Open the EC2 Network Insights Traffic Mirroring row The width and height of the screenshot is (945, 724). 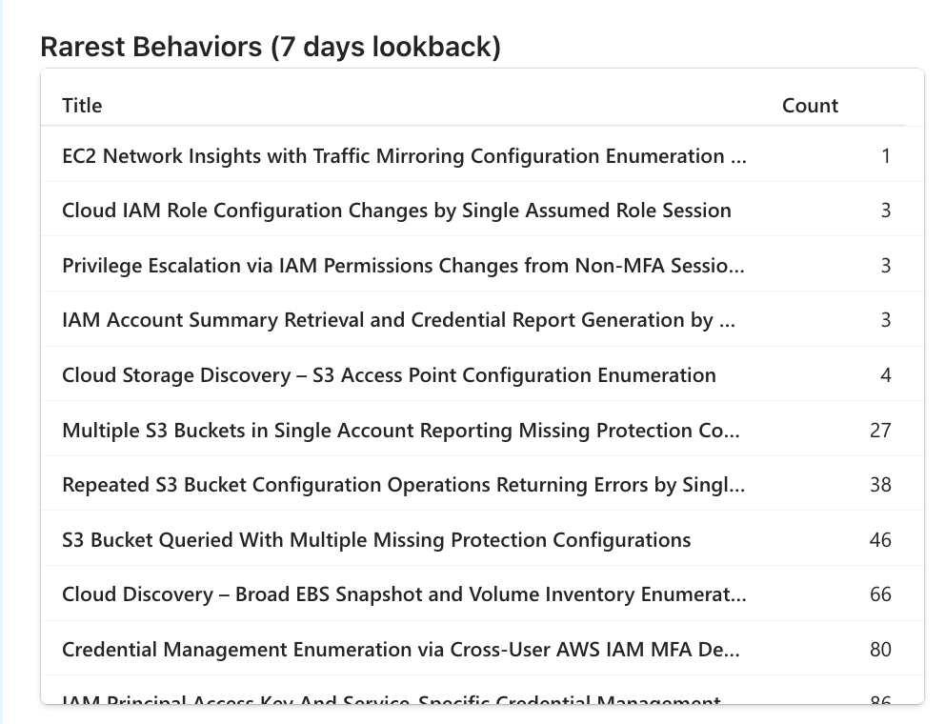pyautogui.click(x=404, y=156)
